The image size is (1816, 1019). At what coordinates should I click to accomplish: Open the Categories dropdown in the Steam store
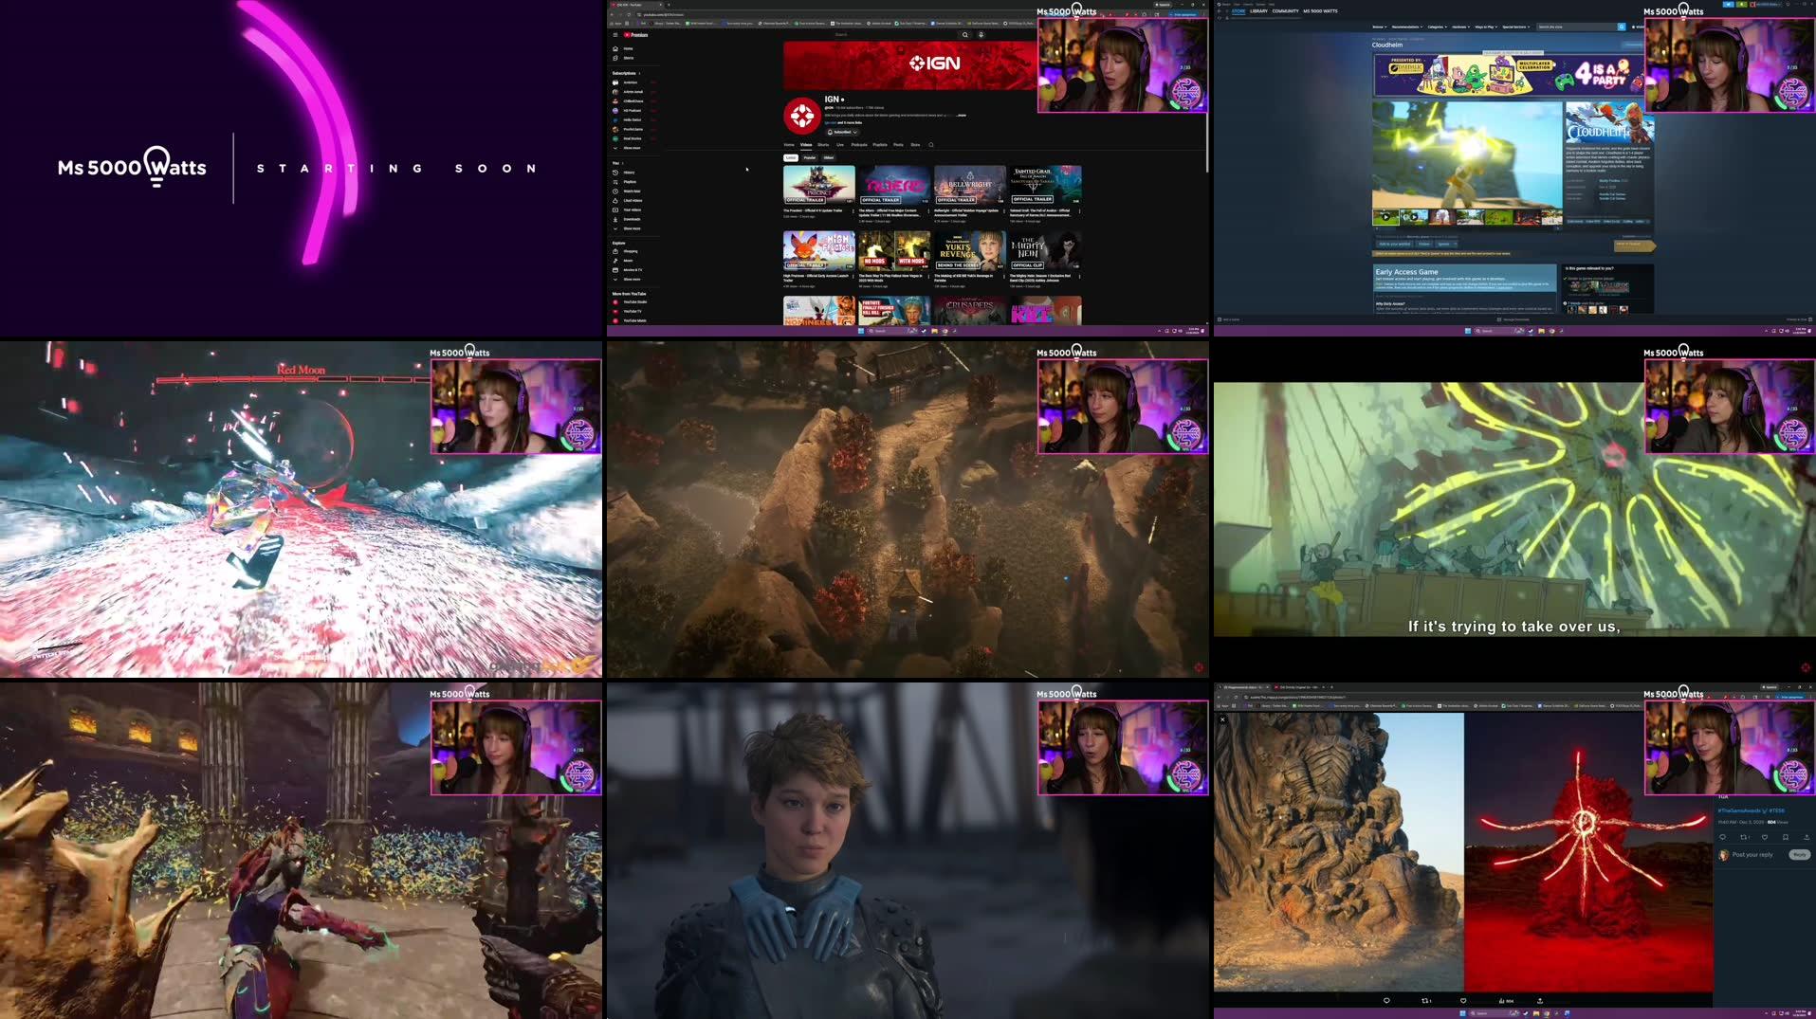(1437, 27)
